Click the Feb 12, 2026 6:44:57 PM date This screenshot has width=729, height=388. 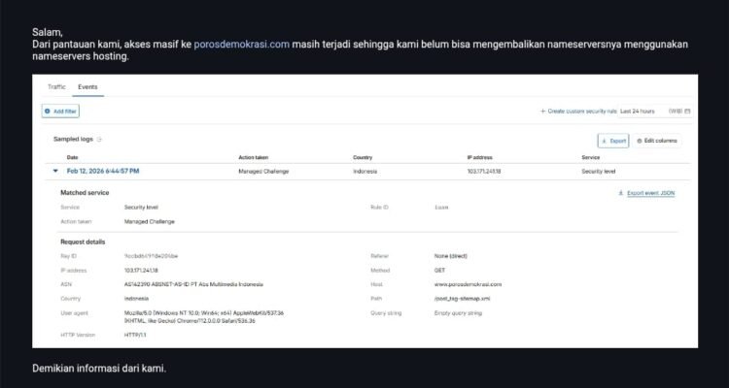tap(102, 171)
